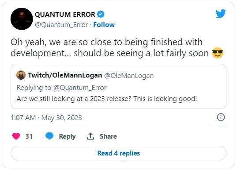Follow the Quantum Error account
The image size is (237, 171).
click(104, 25)
